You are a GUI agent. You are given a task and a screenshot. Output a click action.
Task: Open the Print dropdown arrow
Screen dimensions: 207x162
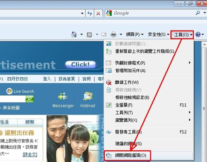tap(121, 34)
